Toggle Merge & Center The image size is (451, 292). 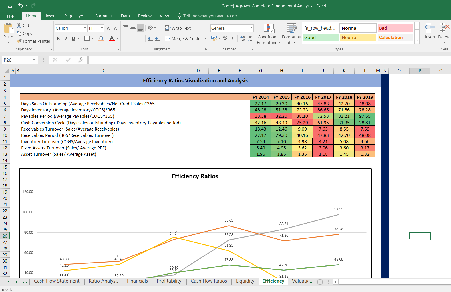(x=183, y=38)
